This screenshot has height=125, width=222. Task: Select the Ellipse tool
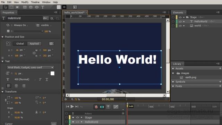pyautogui.click(x=37, y=7)
